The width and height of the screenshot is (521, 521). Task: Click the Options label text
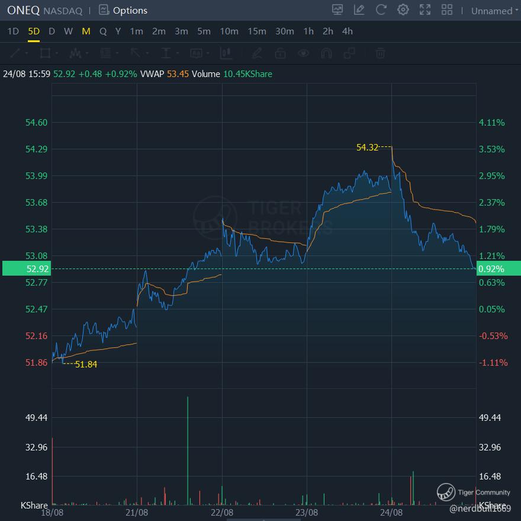tap(130, 10)
